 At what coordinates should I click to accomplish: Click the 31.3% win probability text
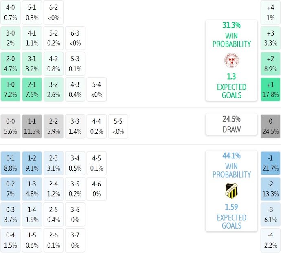[x=231, y=25]
